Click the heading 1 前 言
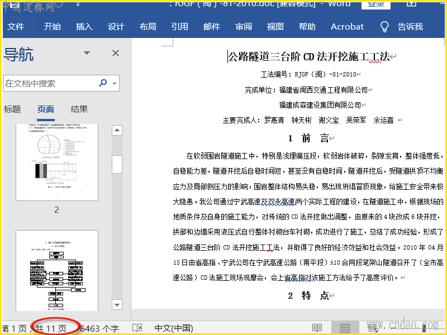Screen dimensions: 447x335 [x=309, y=138]
